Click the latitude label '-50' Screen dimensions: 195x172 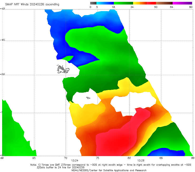click(x=2, y=74)
